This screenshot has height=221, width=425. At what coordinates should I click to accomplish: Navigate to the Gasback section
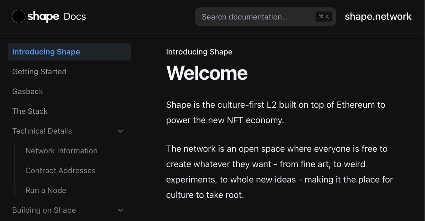[27, 91]
